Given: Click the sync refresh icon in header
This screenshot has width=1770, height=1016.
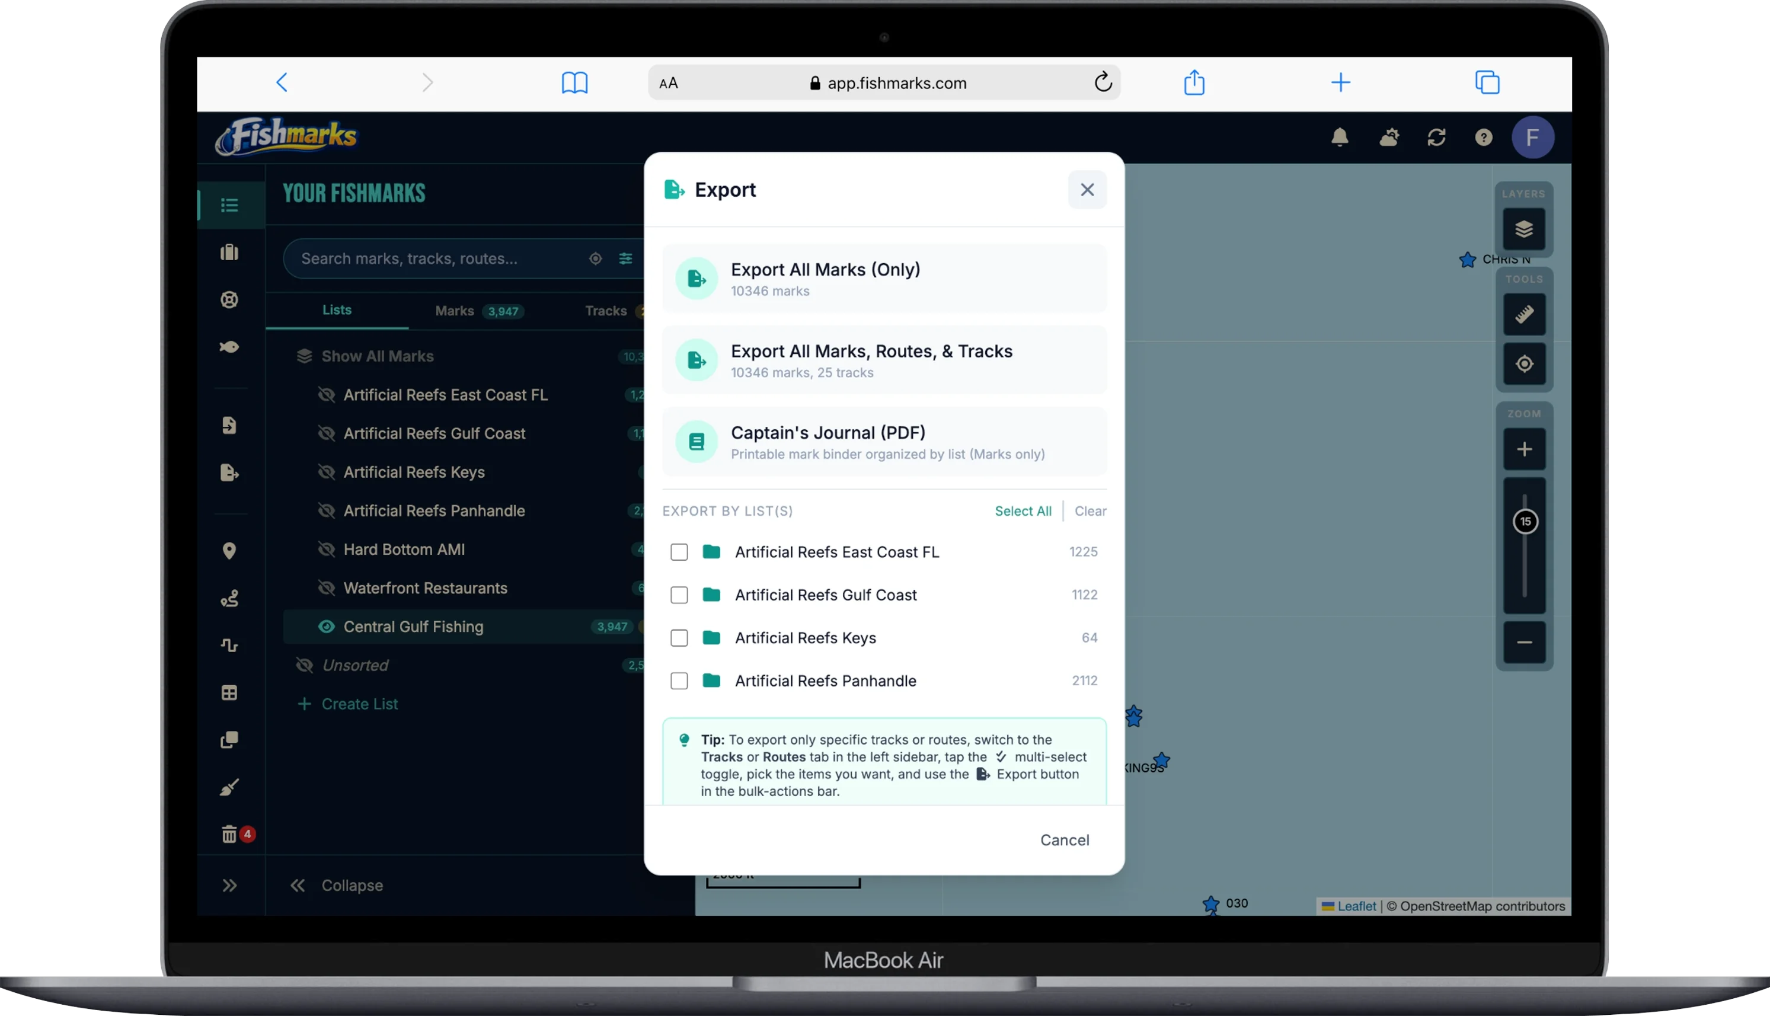Looking at the screenshot, I should (x=1436, y=138).
